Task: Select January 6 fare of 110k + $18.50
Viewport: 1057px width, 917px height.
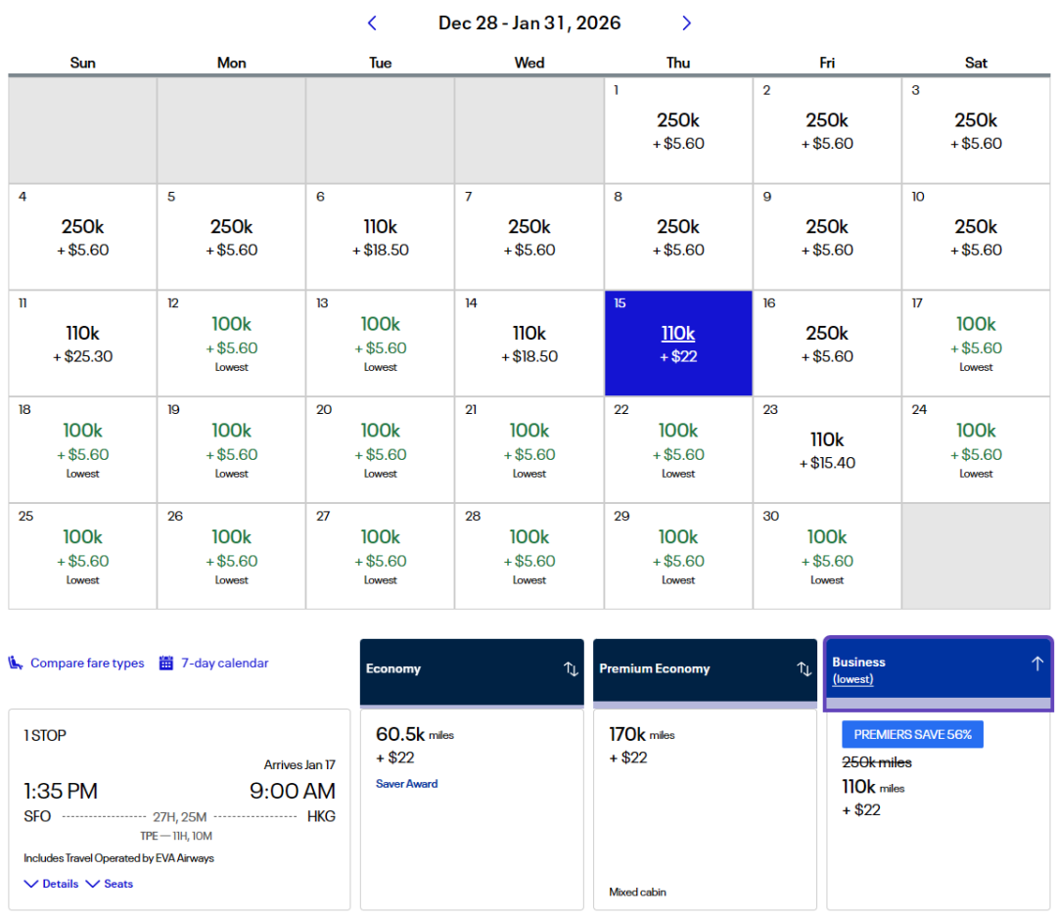Action: [381, 237]
